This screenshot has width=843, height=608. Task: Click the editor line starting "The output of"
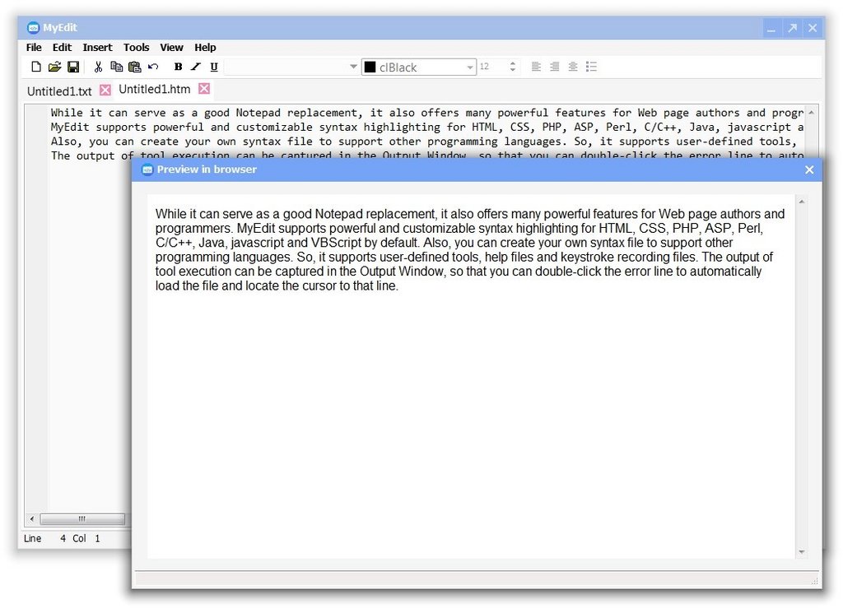(427, 155)
